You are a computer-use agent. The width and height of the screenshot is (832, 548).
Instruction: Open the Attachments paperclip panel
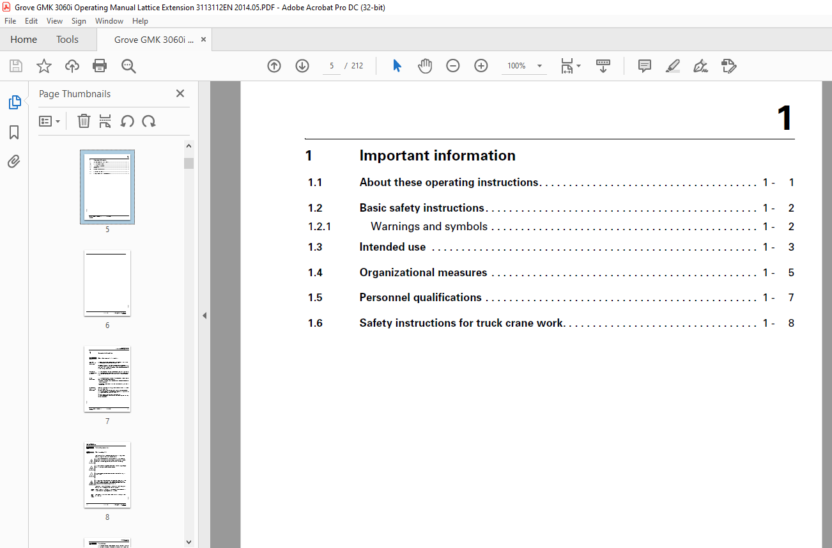14,161
